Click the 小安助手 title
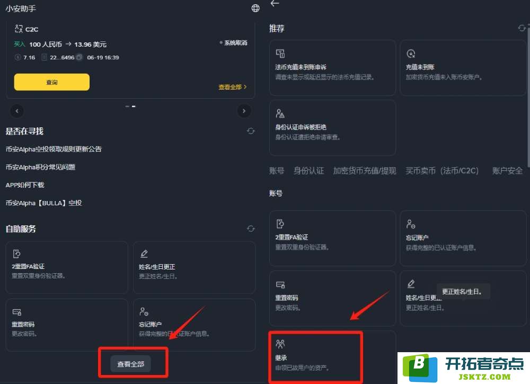 21,8
